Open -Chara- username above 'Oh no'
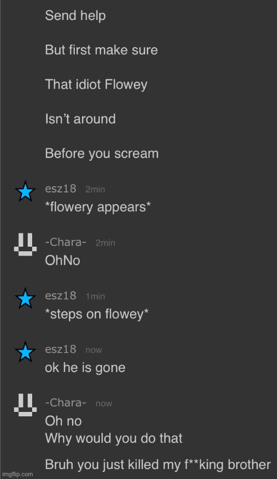Screen dimensions: 277x479 [66, 402]
